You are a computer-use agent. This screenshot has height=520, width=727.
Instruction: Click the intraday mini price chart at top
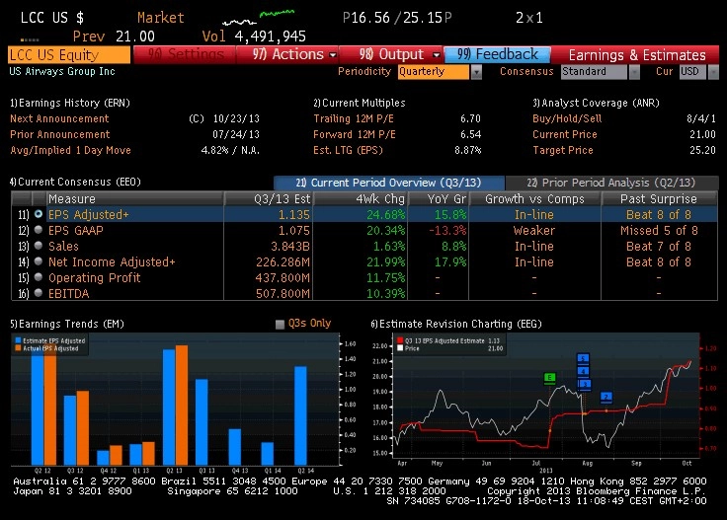click(258, 17)
